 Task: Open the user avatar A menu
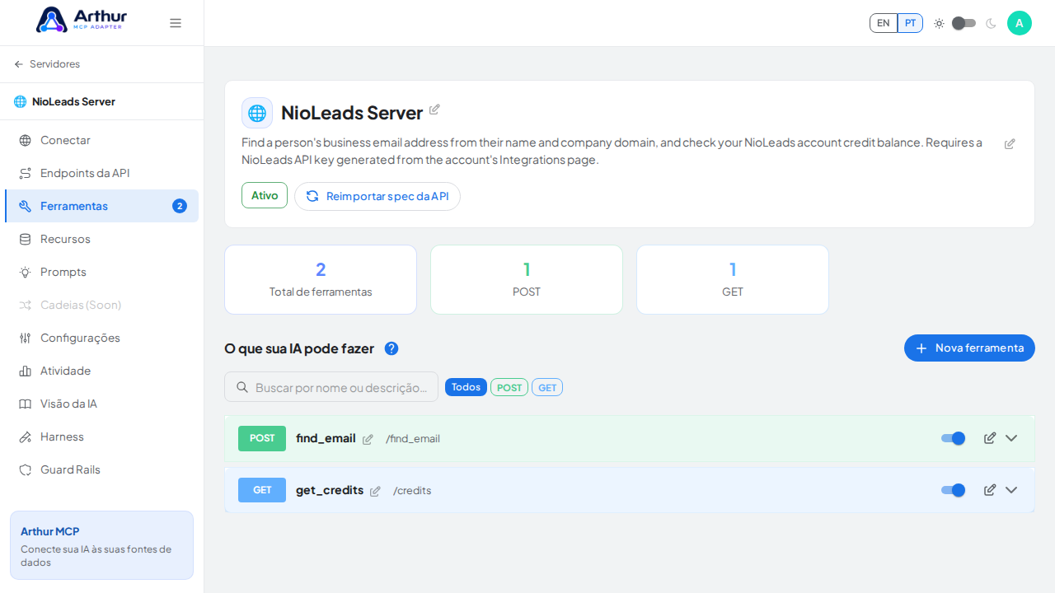click(x=1020, y=23)
